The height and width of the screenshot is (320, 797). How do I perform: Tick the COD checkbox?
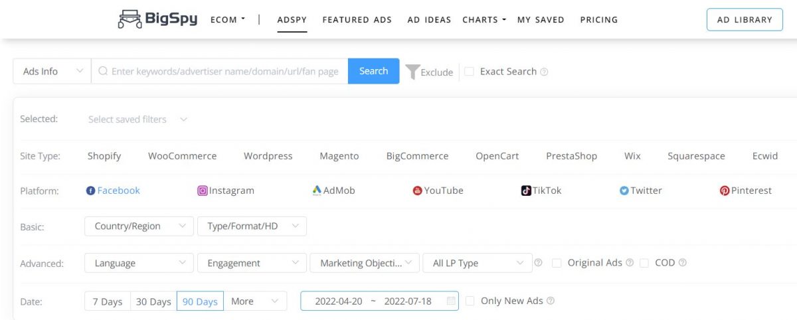pos(644,263)
